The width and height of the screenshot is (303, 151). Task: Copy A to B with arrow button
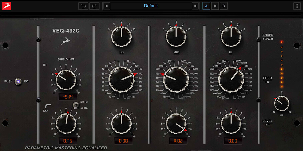pos(215,6)
